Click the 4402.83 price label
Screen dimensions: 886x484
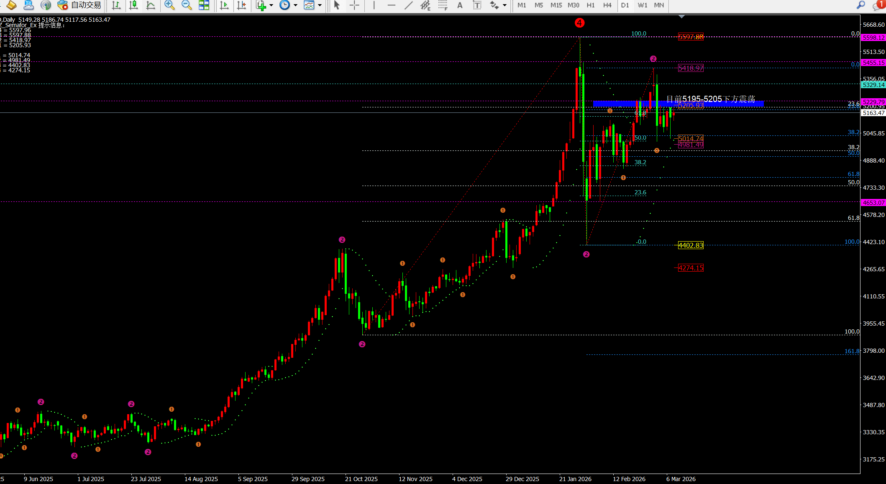pos(690,245)
